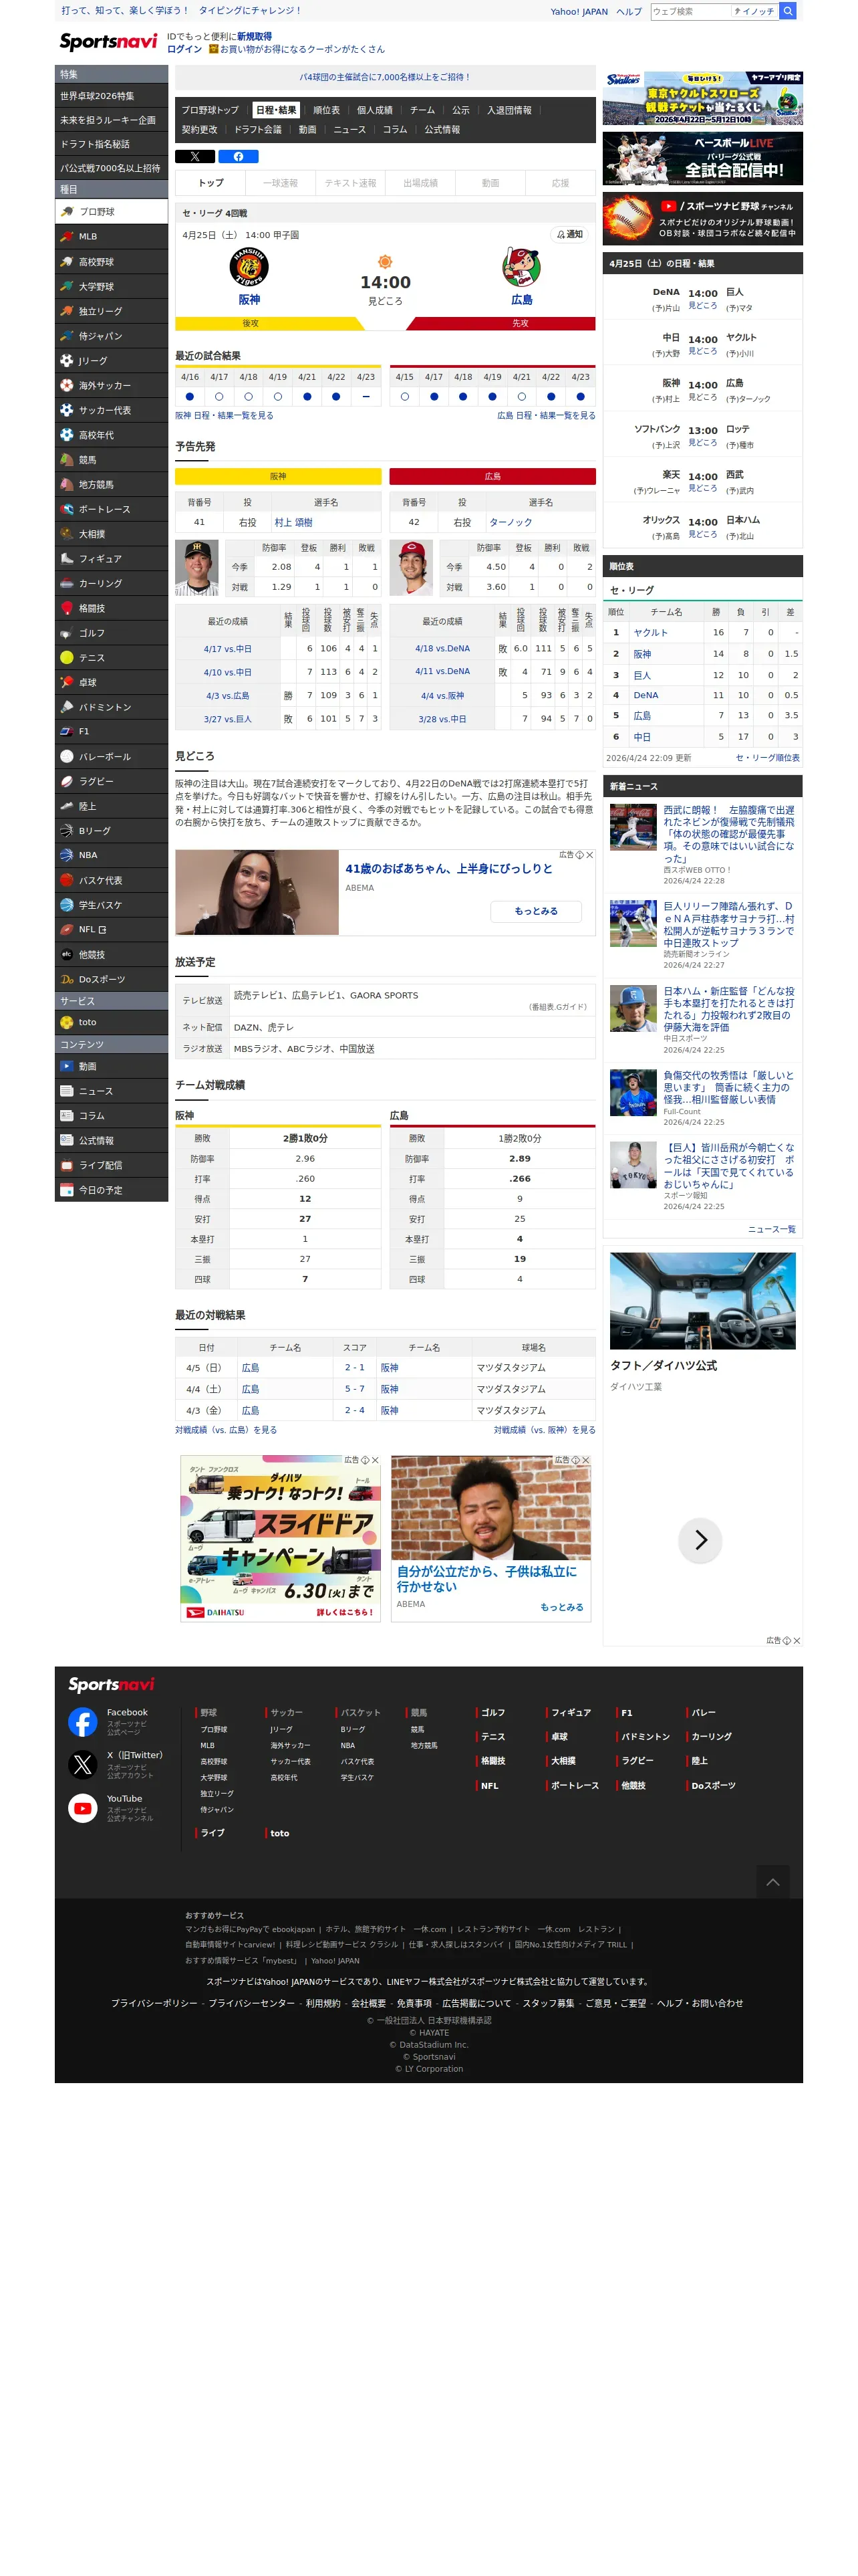
Task: Open the 東京ヤクルトスワローズ ticket lottery banner
Action: click(703, 98)
